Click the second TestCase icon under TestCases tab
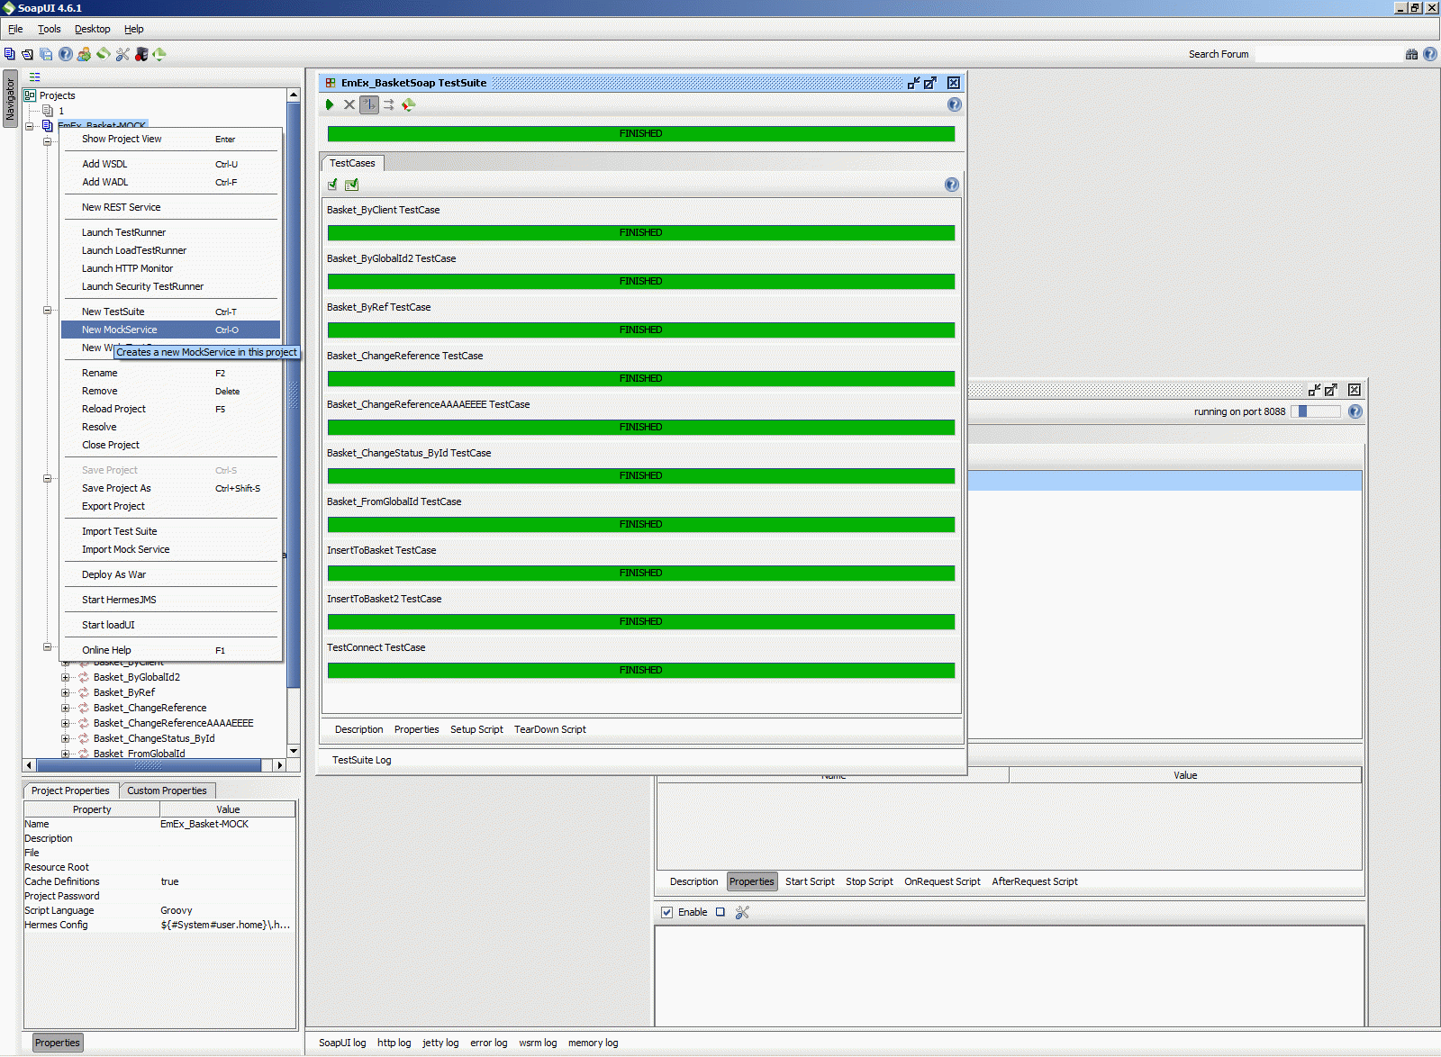Screen dimensions: 1441x1057 [351, 185]
